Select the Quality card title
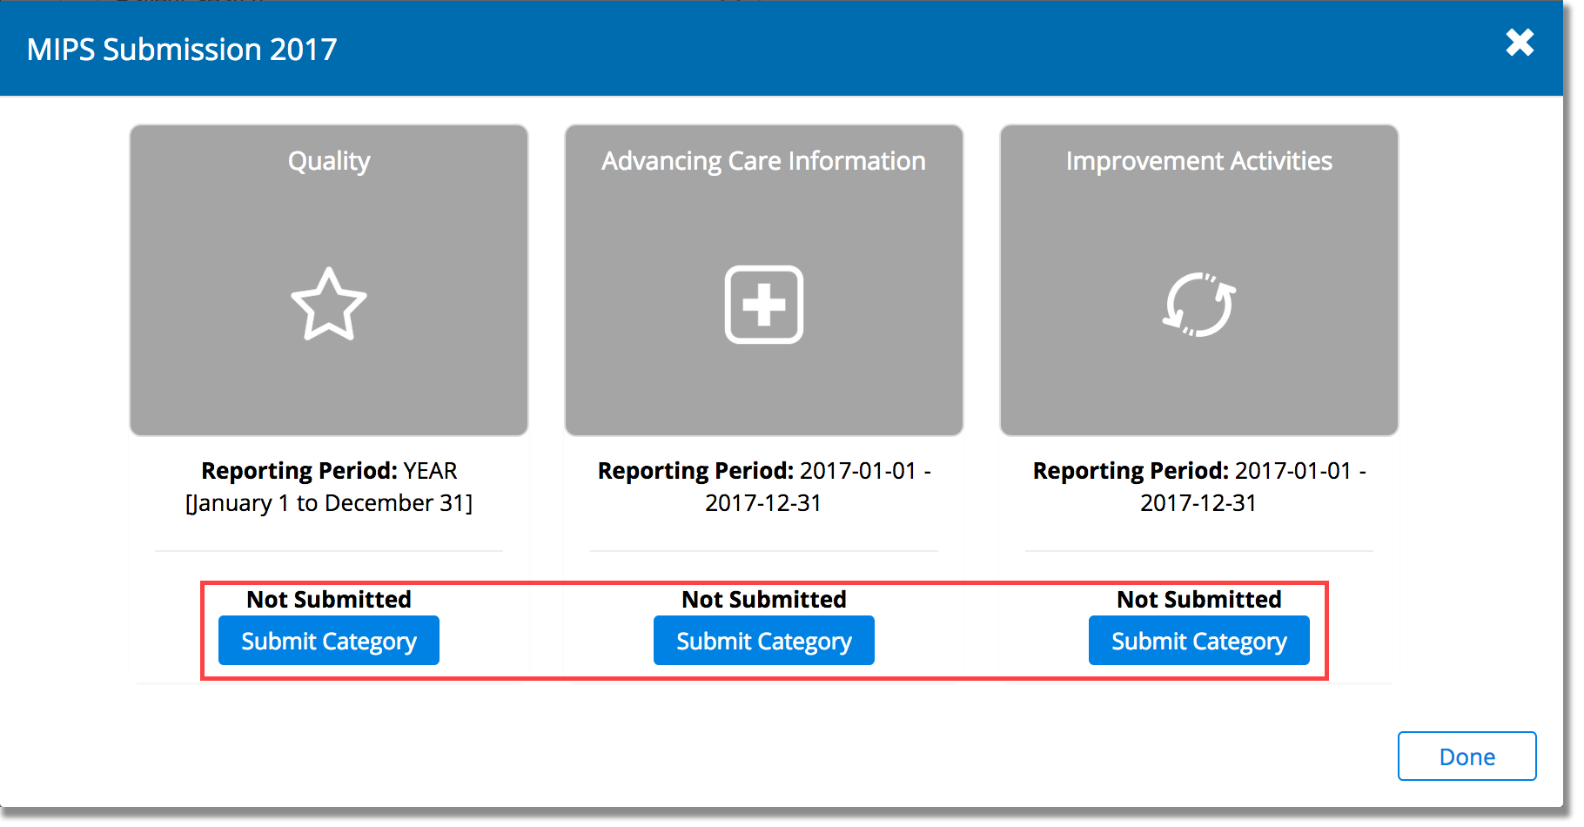Viewport: 1584px width, 827px height. pos(329,161)
